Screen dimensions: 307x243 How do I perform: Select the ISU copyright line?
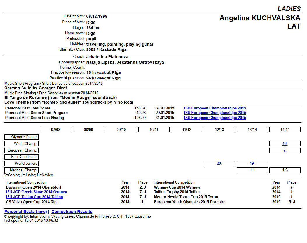pos(78,217)
